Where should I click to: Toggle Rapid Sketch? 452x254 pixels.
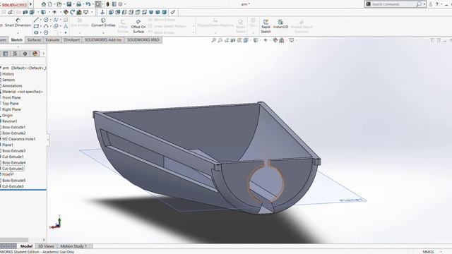266,27
